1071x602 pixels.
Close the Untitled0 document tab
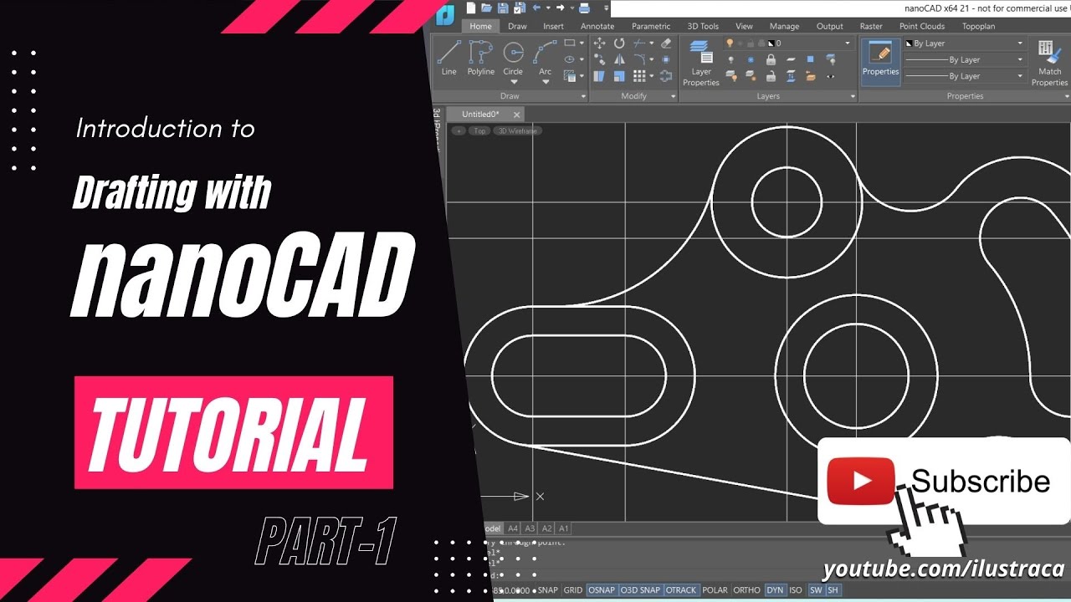[x=516, y=115]
